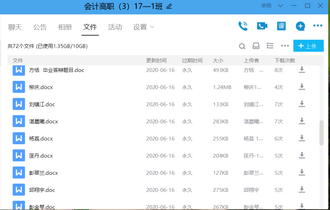The image size is (330, 210).
Task: Open file 杨荔.docx
Action: 41,139
